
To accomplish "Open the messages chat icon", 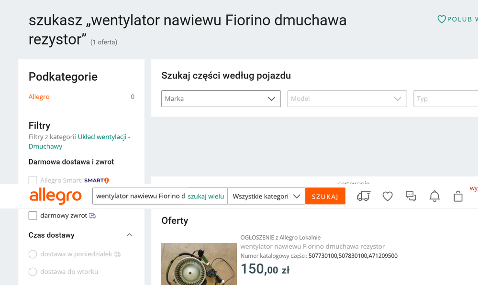I will 411,196.
